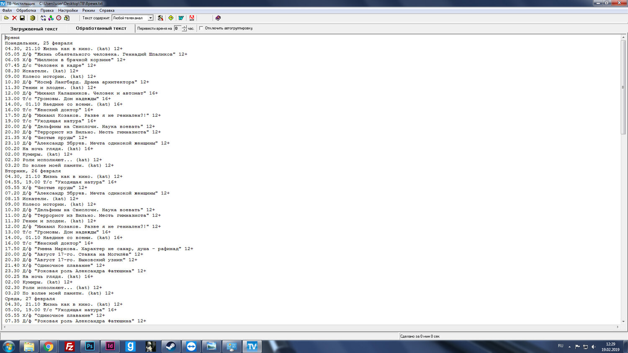
Task: Decrease hours with stepper down arrow
Action: tap(184, 30)
